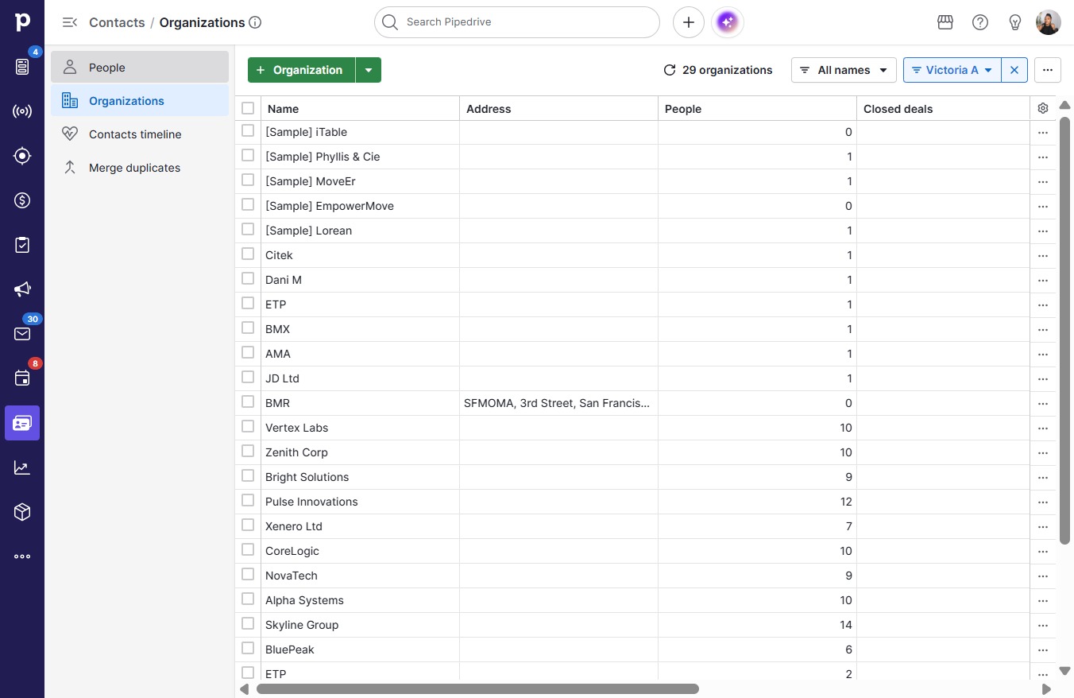Select the BMX row checkbox
Screen dimensions: 1074x698
248,328
